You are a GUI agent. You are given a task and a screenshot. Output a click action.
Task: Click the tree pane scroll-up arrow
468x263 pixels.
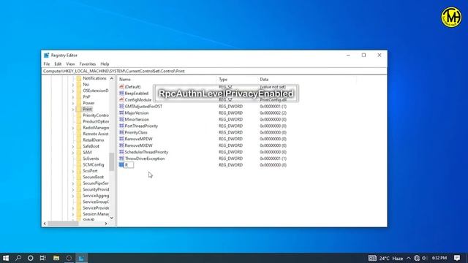[112, 78]
